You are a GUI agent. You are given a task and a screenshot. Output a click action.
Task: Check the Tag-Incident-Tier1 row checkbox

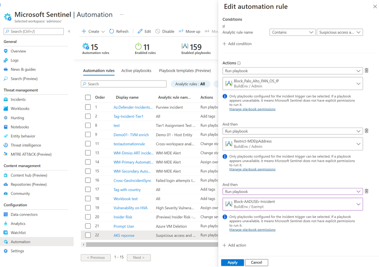88,116
